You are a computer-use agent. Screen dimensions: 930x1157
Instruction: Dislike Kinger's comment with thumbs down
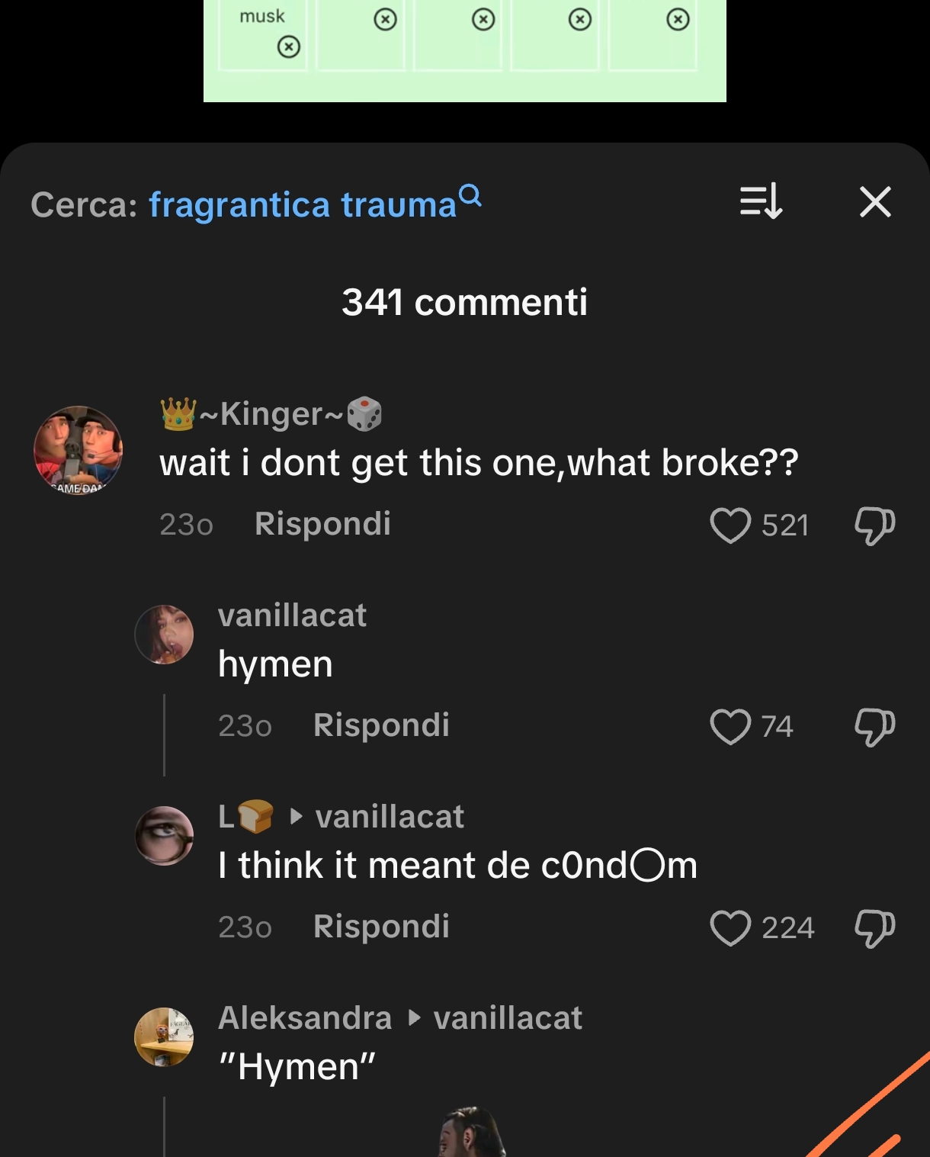tap(874, 524)
